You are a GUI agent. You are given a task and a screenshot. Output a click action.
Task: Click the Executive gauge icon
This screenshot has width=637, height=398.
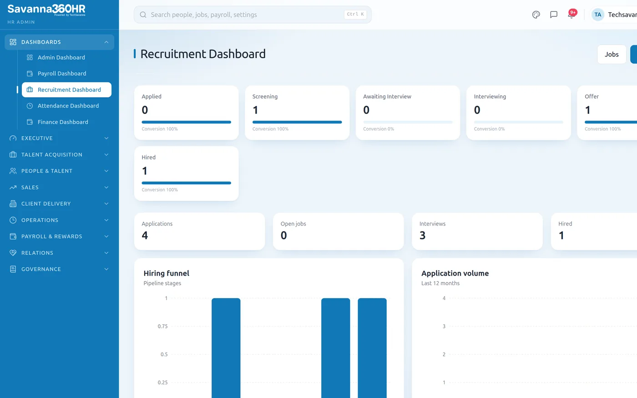click(13, 138)
